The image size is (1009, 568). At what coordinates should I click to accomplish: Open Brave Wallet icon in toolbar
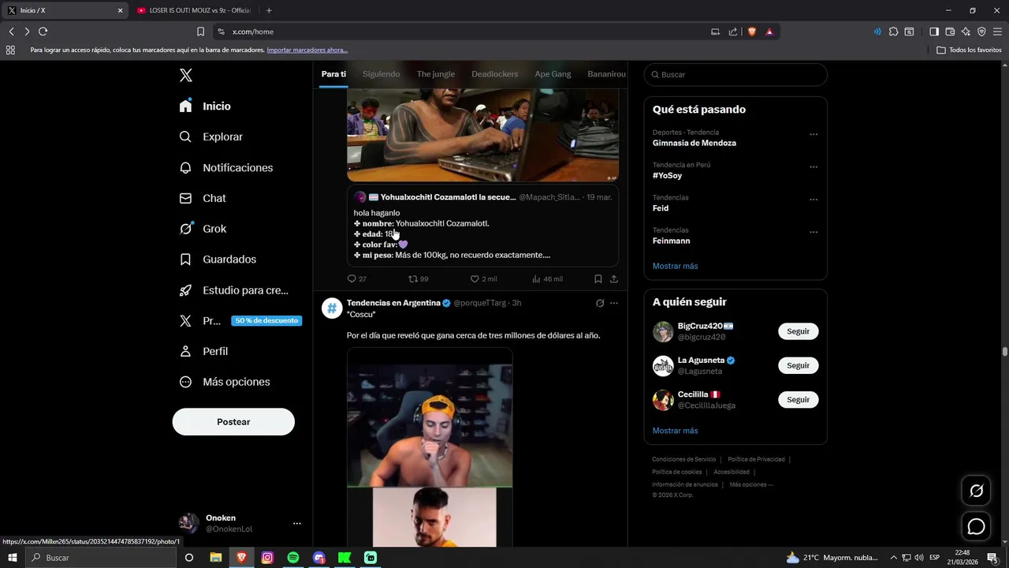pyautogui.click(x=950, y=32)
